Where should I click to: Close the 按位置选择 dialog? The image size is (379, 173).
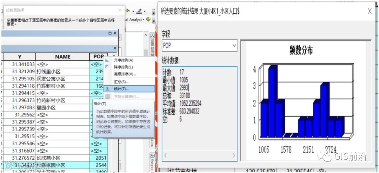tap(120, 10)
